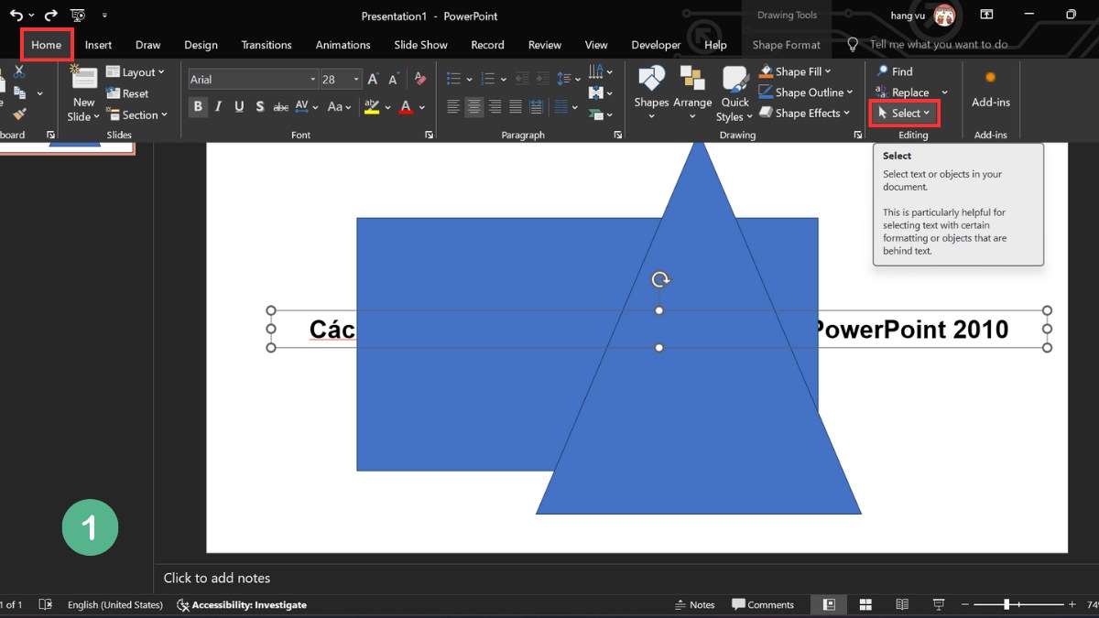The width and height of the screenshot is (1099, 618).
Task: Switch to Reading View
Action: pyautogui.click(x=902, y=604)
